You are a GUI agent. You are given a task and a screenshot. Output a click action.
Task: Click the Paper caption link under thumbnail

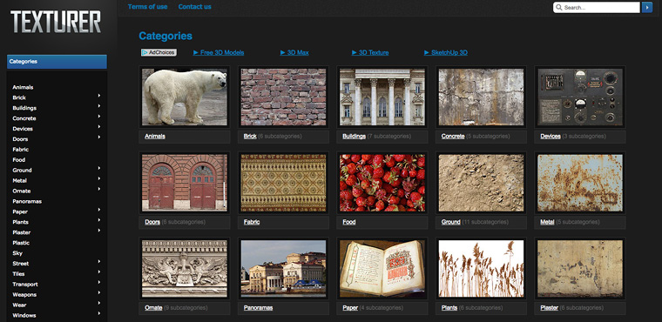[350, 308]
